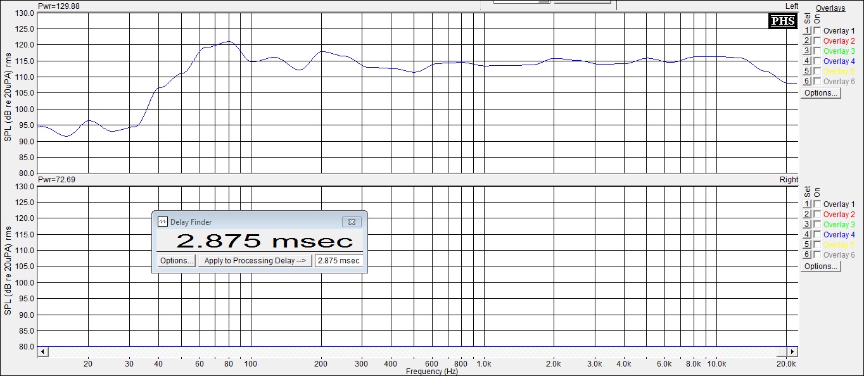Viewport: 864px width, 376px height.
Task: Toggle Overlay 4 checkbox on Right plot
Action: point(818,235)
